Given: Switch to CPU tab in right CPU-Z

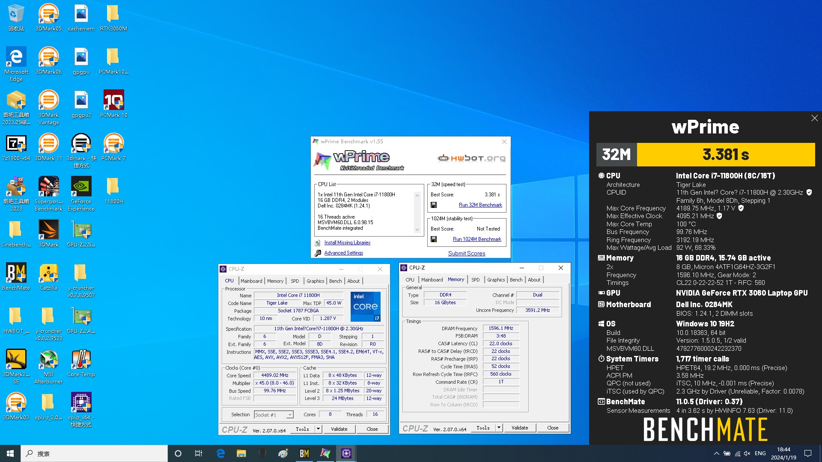Looking at the screenshot, I should 410,280.
